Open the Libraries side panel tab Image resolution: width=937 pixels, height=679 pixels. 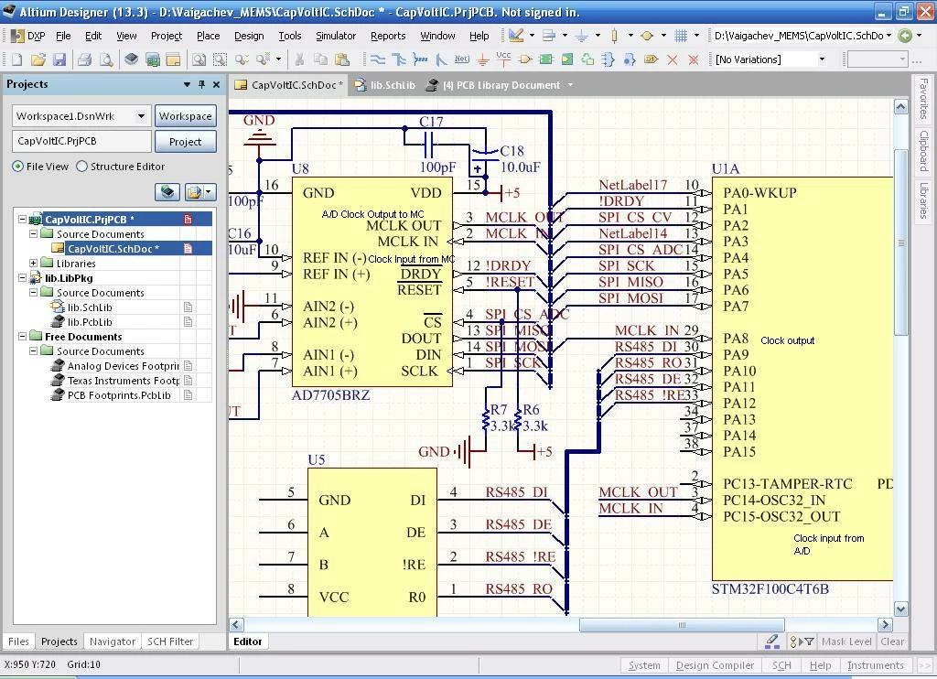click(x=924, y=200)
